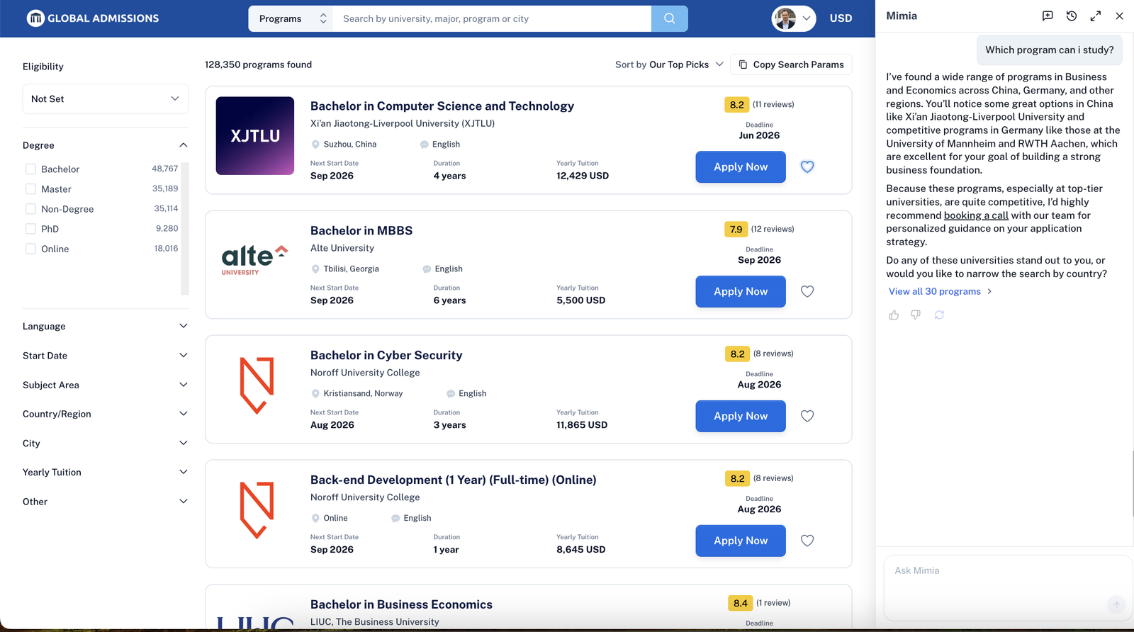Unfavorite the XJTLU Computer Science program
Viewport: 1134px width, 632px height.
tap(807, 167)
